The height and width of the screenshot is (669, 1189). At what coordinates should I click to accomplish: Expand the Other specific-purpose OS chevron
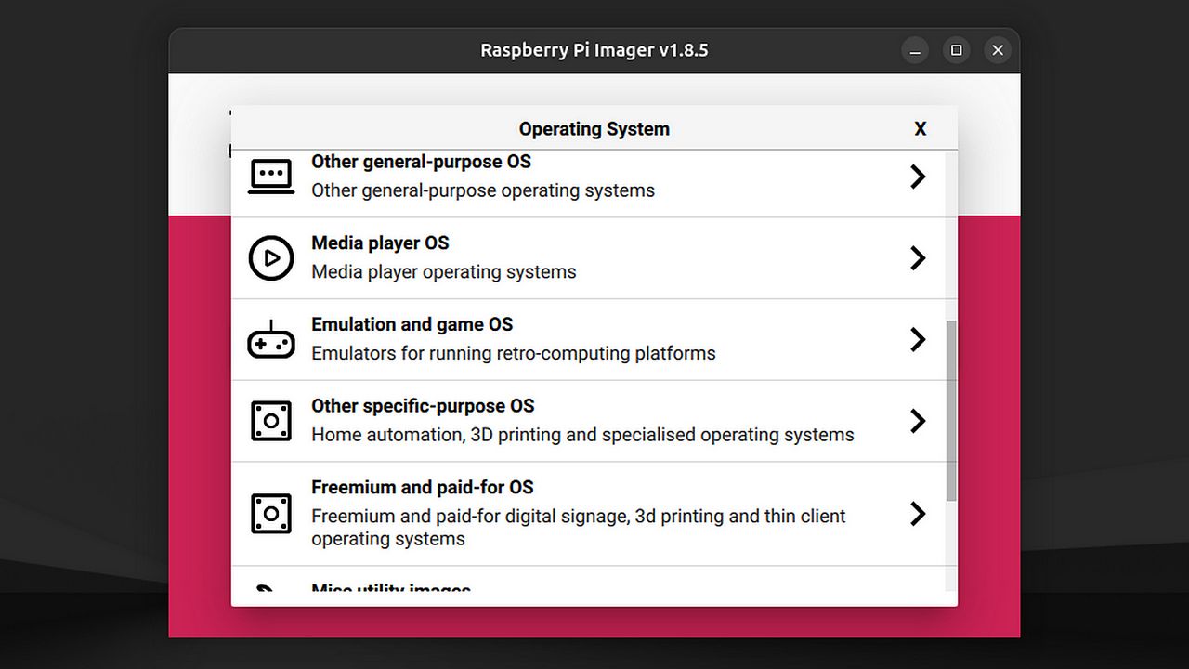(918, 421)
